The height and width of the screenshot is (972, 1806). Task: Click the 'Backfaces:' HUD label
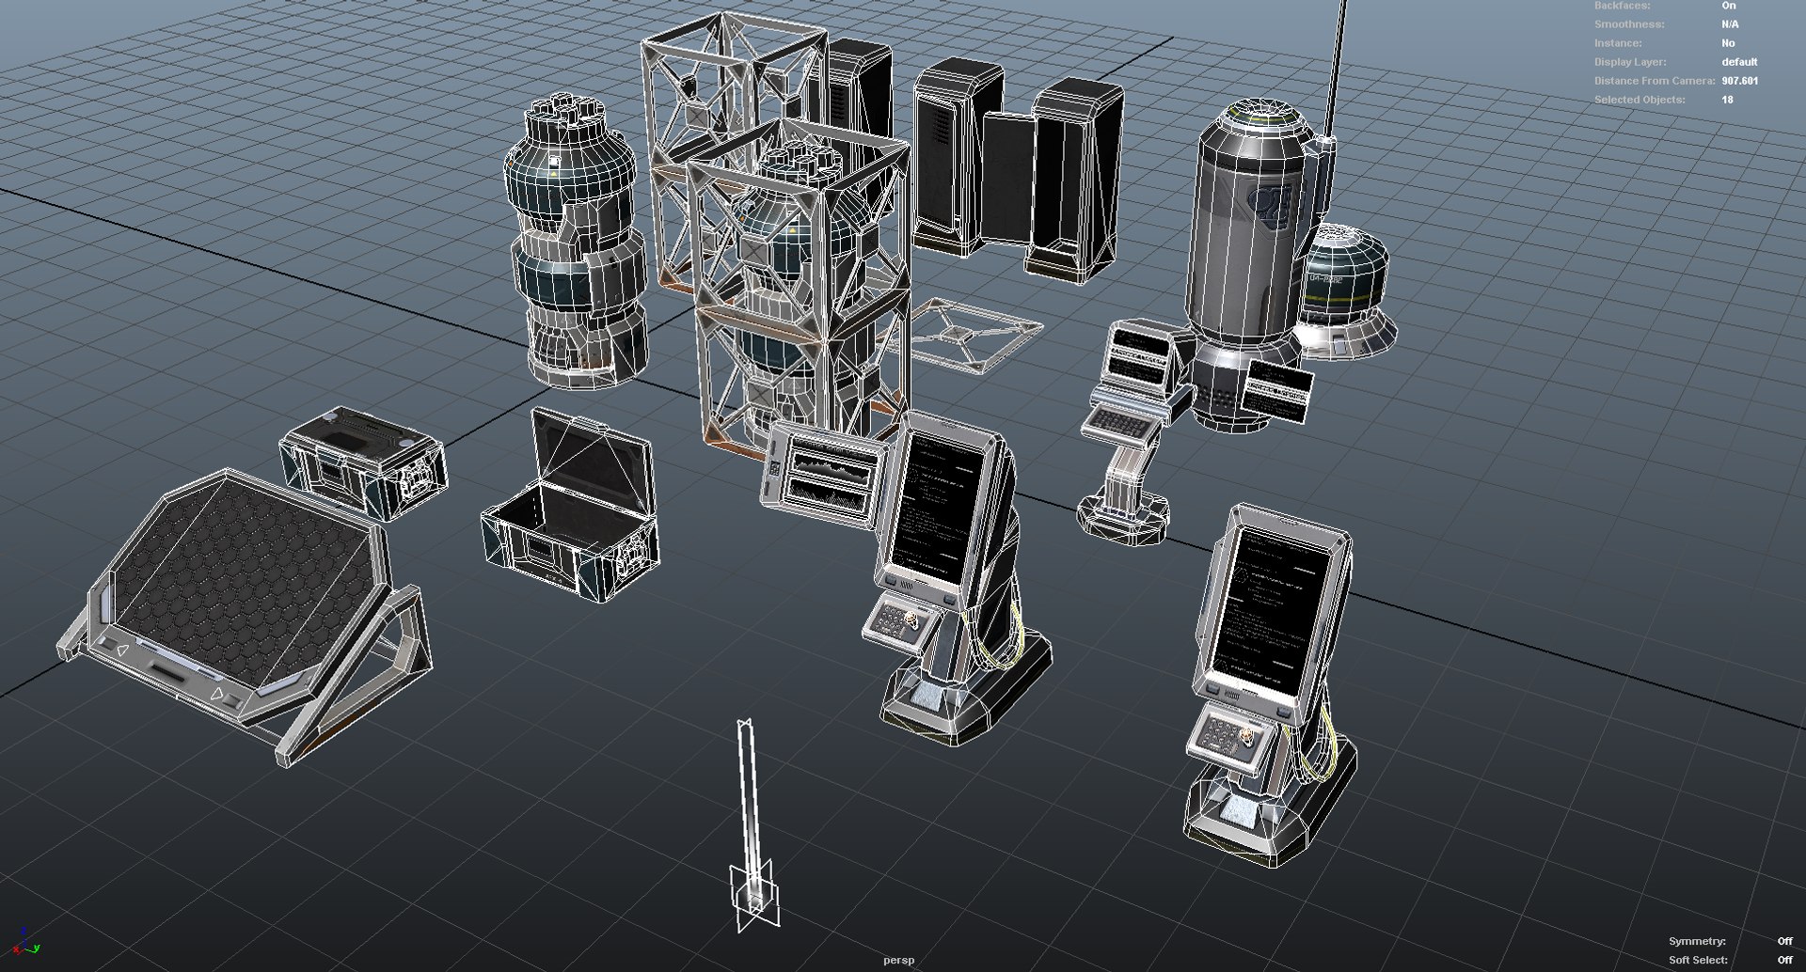click(1622, 6)
